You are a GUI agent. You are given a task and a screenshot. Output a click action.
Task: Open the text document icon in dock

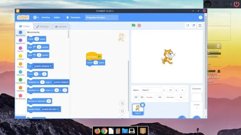click(111, 131)
